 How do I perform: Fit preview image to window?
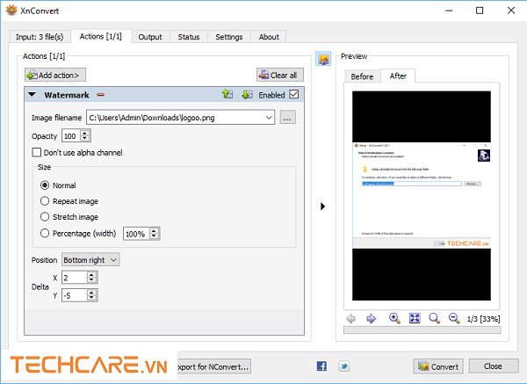[414, 318]
